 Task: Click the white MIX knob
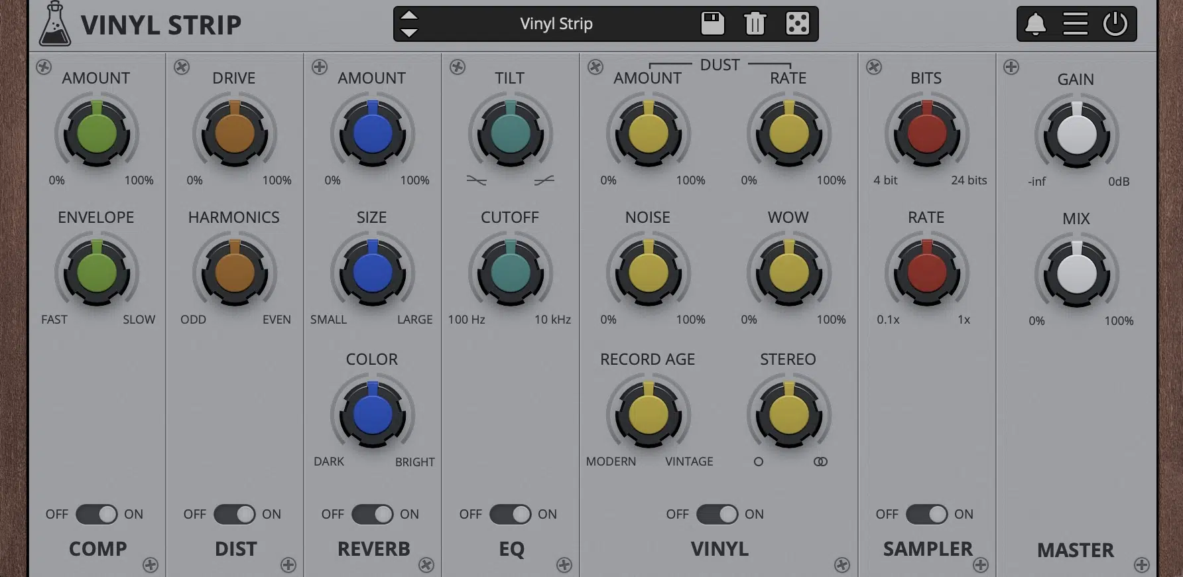(x=1077, y=273)
